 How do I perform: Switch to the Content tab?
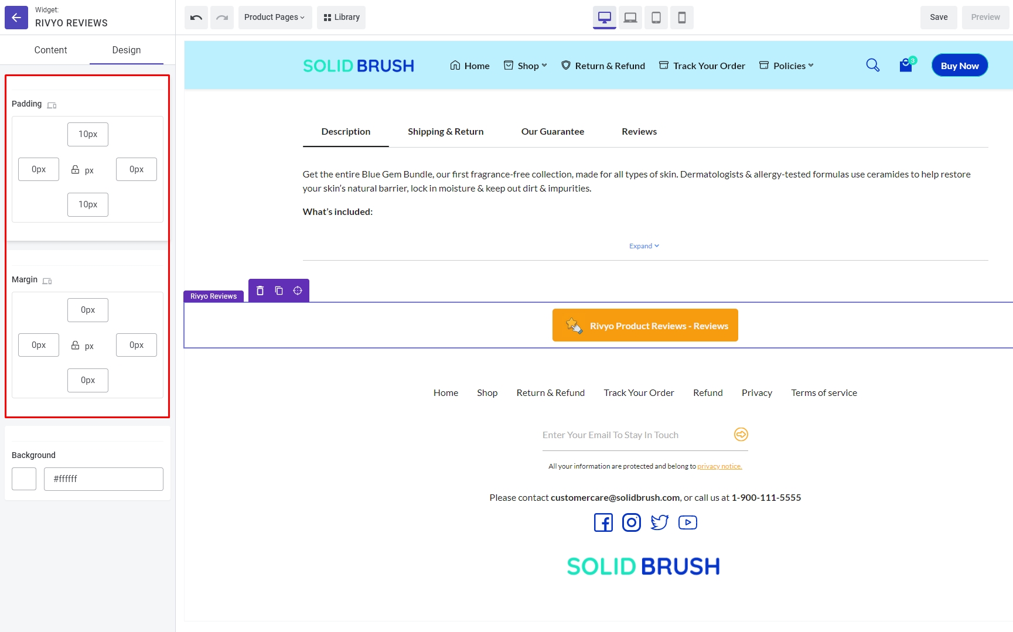(x=50, y=50)
